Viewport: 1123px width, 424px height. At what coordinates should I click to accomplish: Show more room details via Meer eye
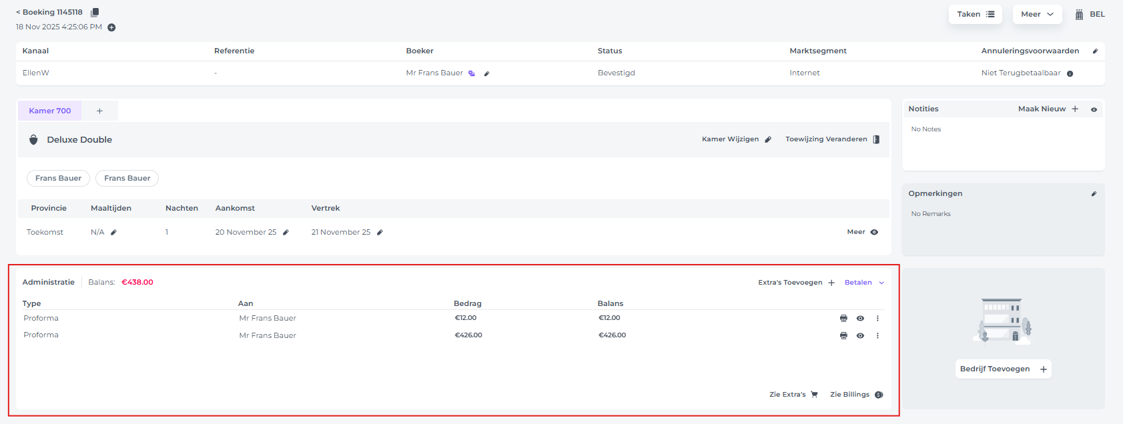[x=874, y=232]
